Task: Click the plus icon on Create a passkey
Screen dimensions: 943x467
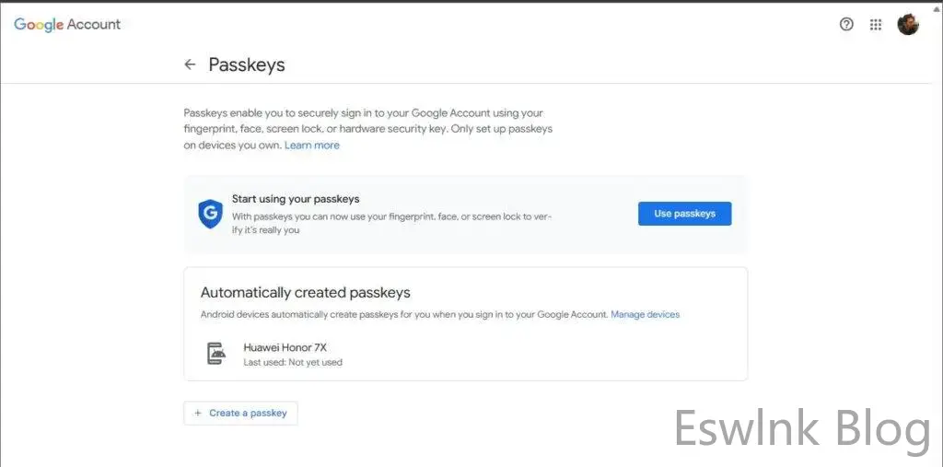Action: [x=198, y=414]
